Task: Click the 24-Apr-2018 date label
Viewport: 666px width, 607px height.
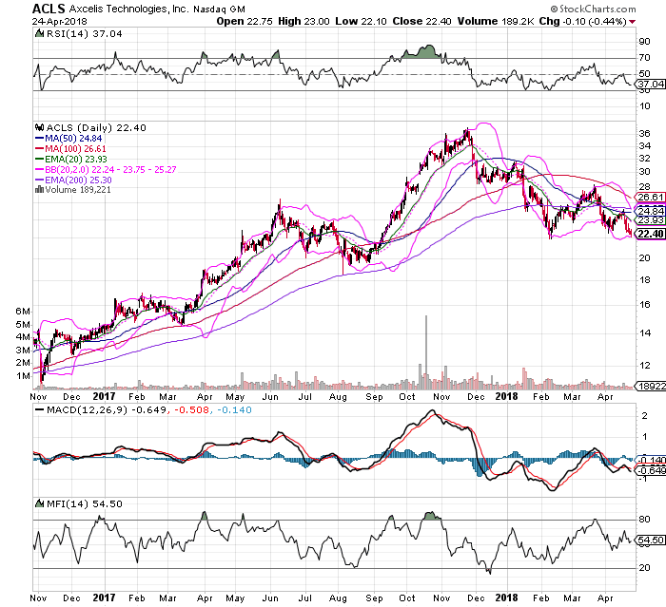Action: click(x=59, y=21)
